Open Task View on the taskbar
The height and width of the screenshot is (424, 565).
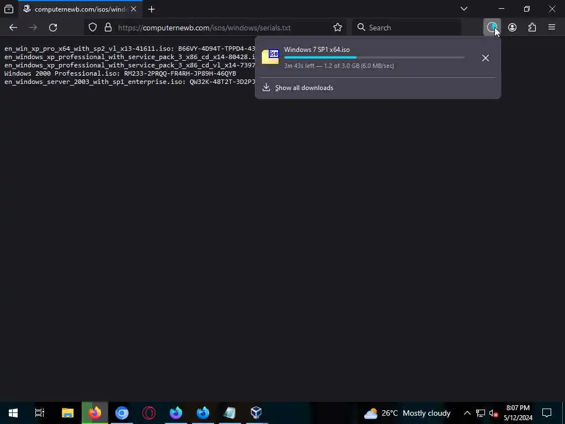[x=40, y=413]
